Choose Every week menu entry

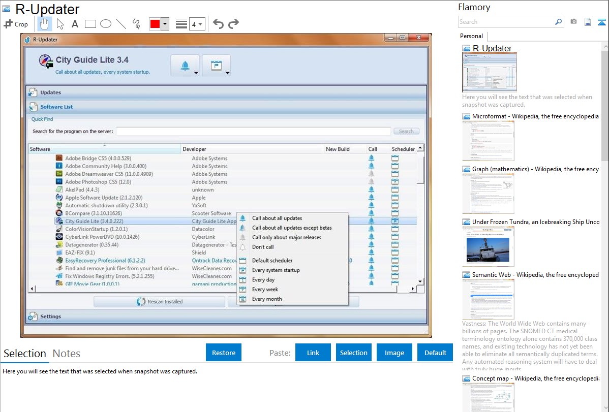coord(292,289)
